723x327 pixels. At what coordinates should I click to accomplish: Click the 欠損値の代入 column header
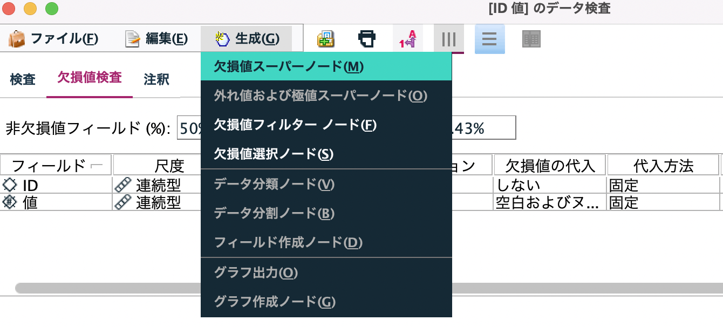click(x=549, y=165)
